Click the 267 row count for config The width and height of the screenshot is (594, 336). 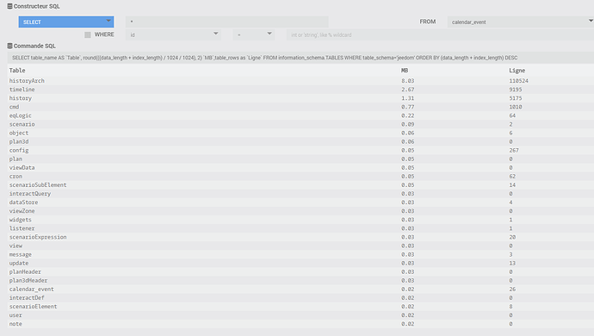coord(514,151)
